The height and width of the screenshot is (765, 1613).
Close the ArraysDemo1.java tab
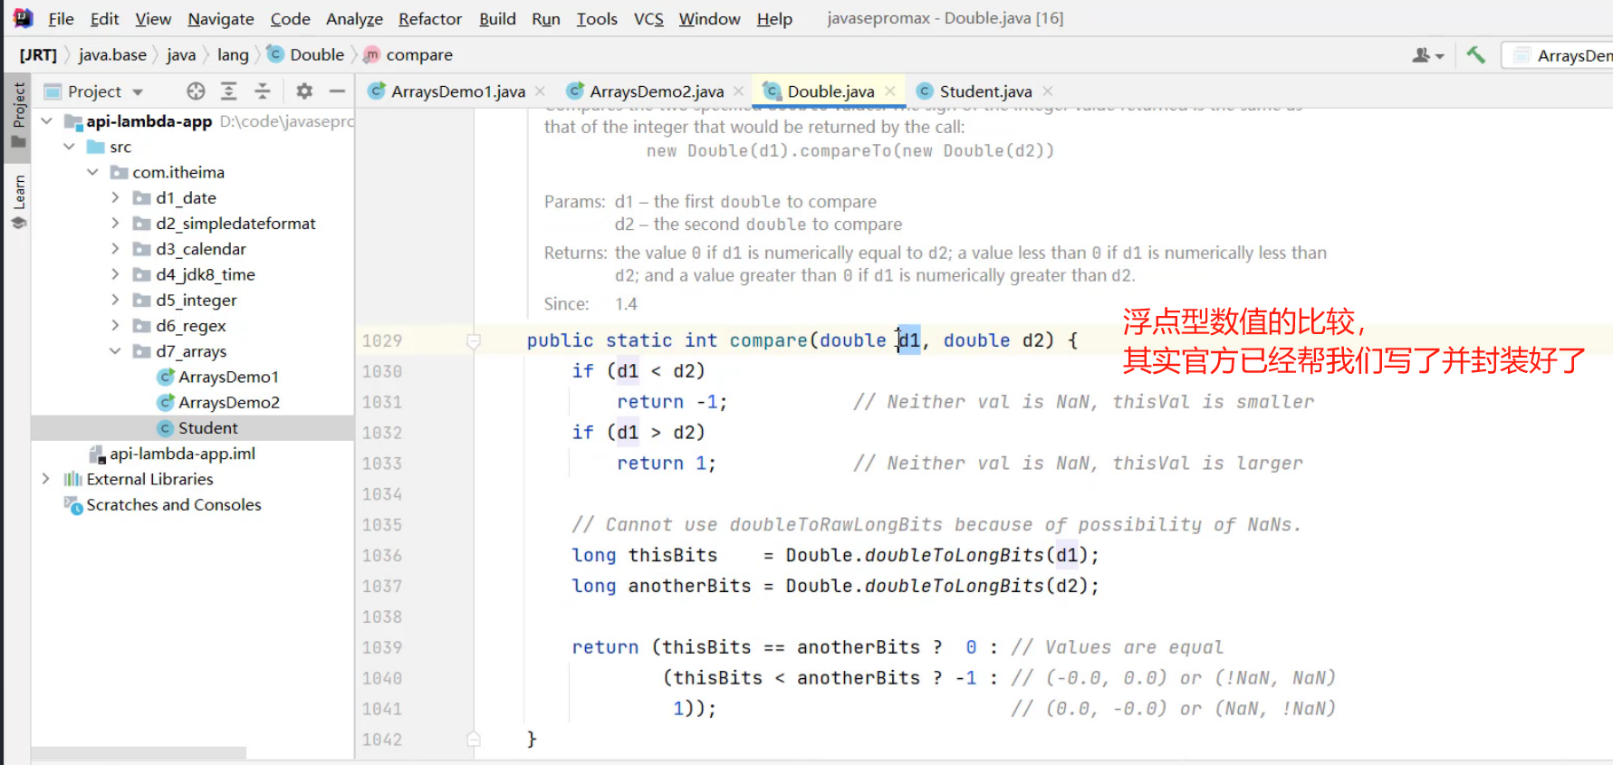[540, 91]
